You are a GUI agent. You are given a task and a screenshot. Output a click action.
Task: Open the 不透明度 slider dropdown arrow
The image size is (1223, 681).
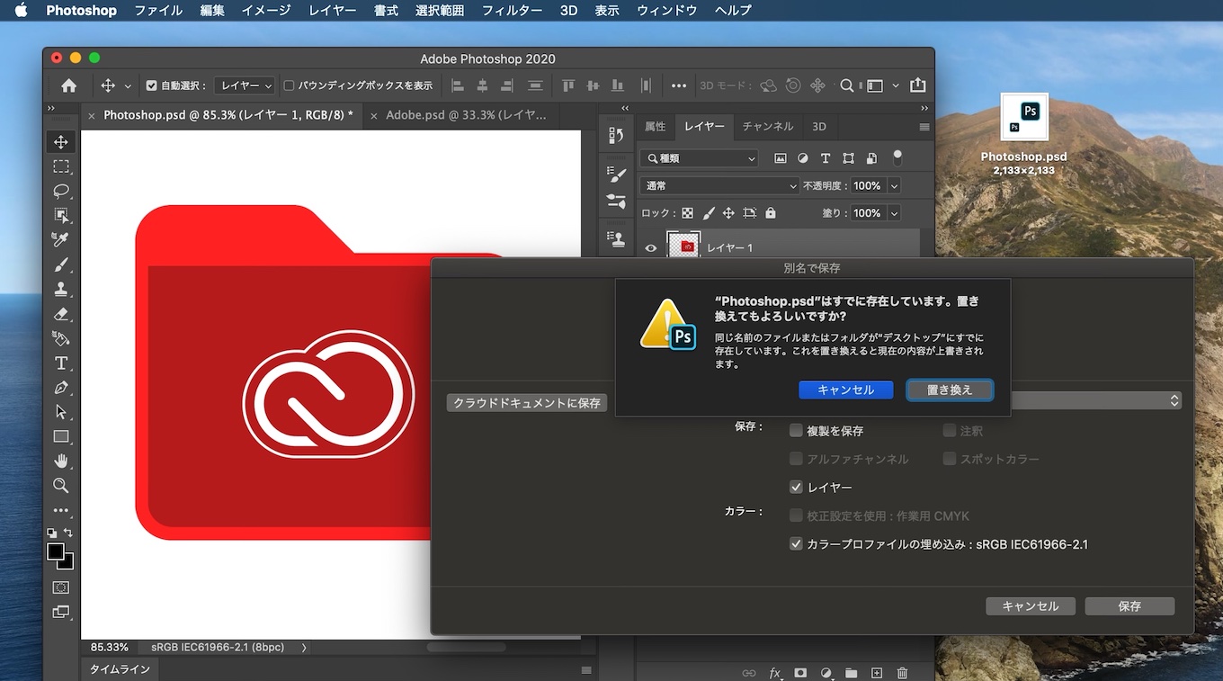(x=894, y=186)
